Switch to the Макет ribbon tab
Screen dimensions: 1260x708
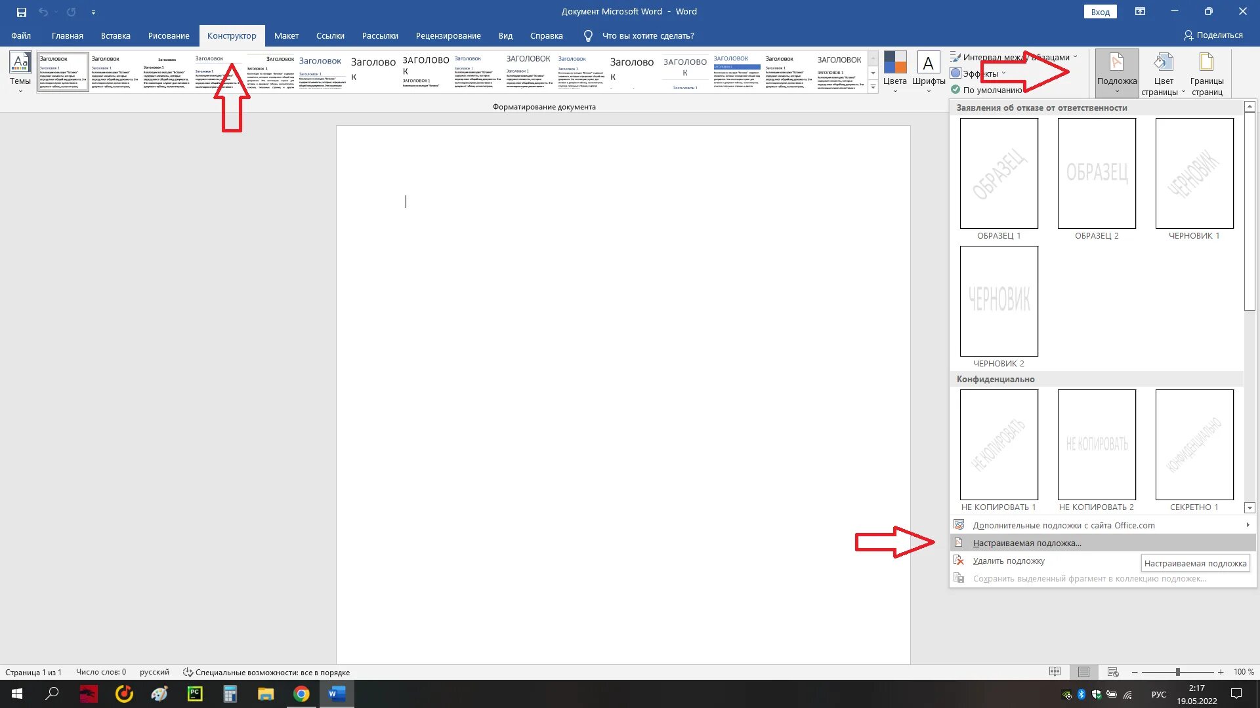coord(286,36)
